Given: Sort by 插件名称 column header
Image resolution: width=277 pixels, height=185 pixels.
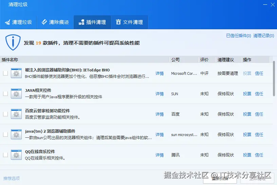Looking at the screenshot, I should (85, 60).
